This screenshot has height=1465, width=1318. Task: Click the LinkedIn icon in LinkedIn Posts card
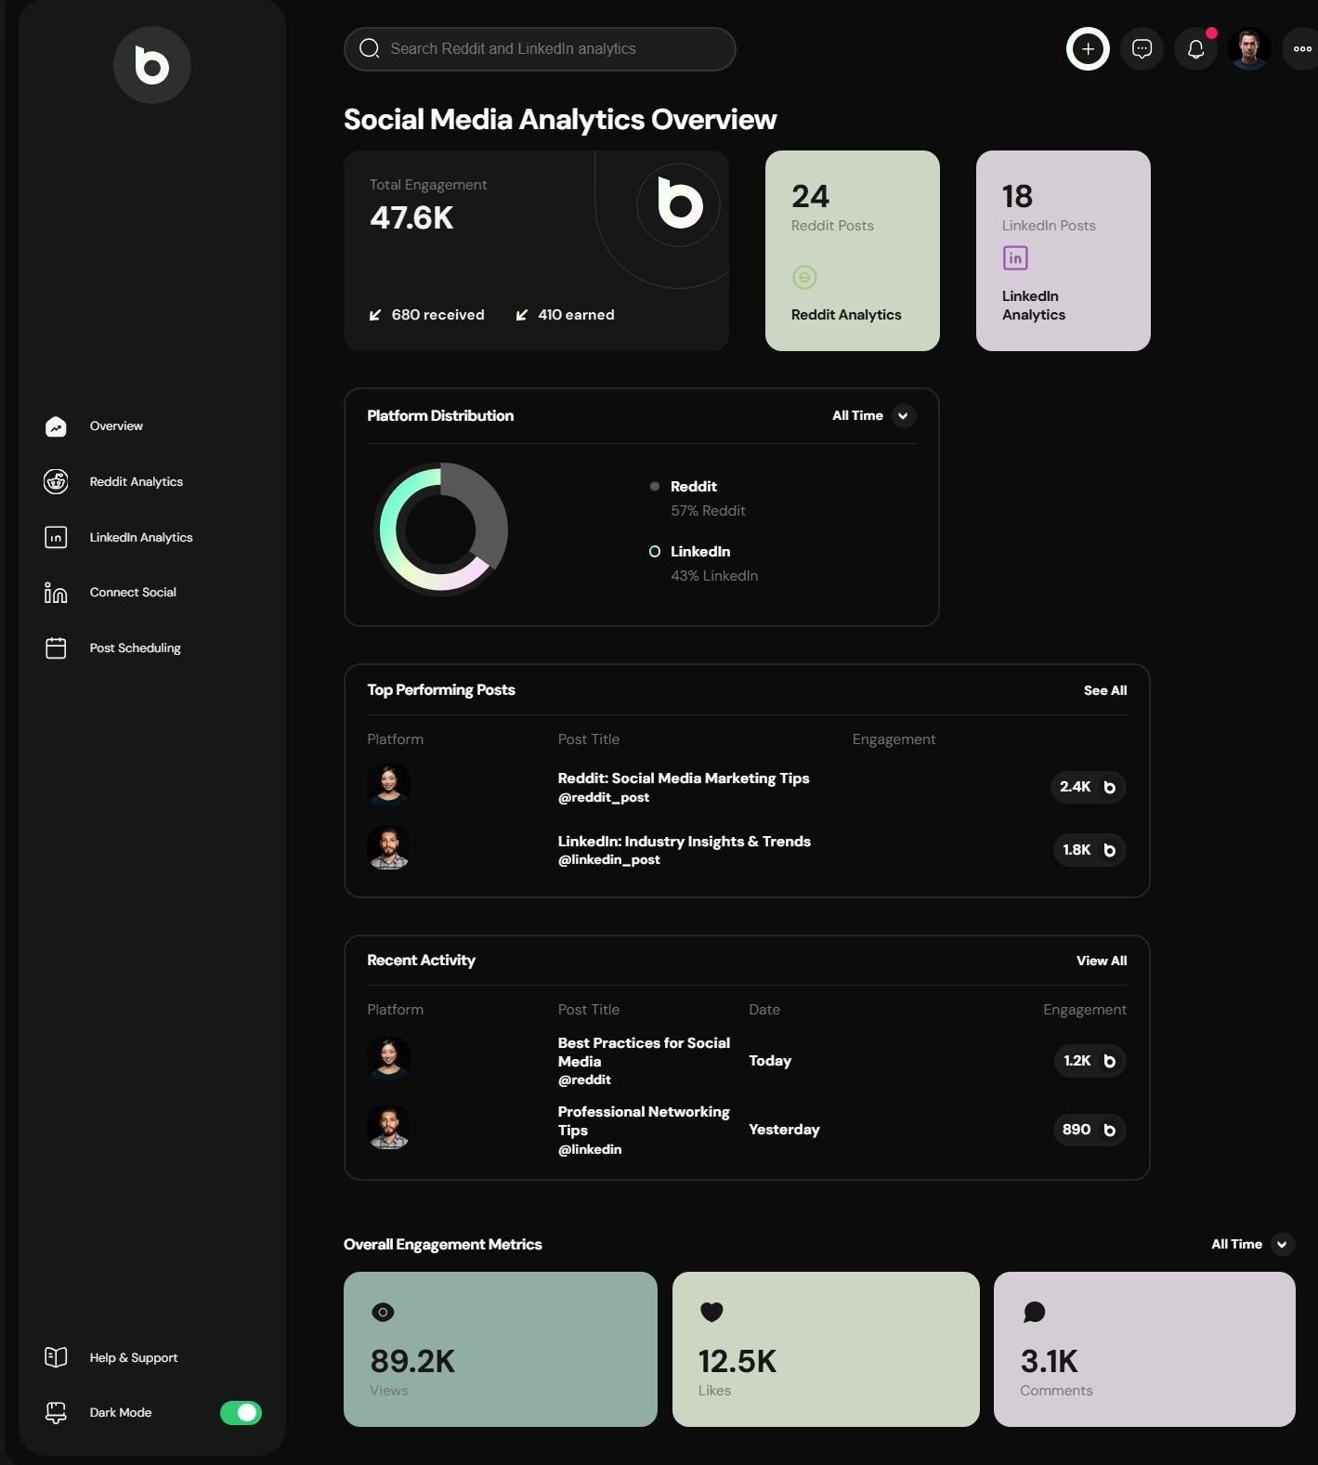(x=1015, y=258)
